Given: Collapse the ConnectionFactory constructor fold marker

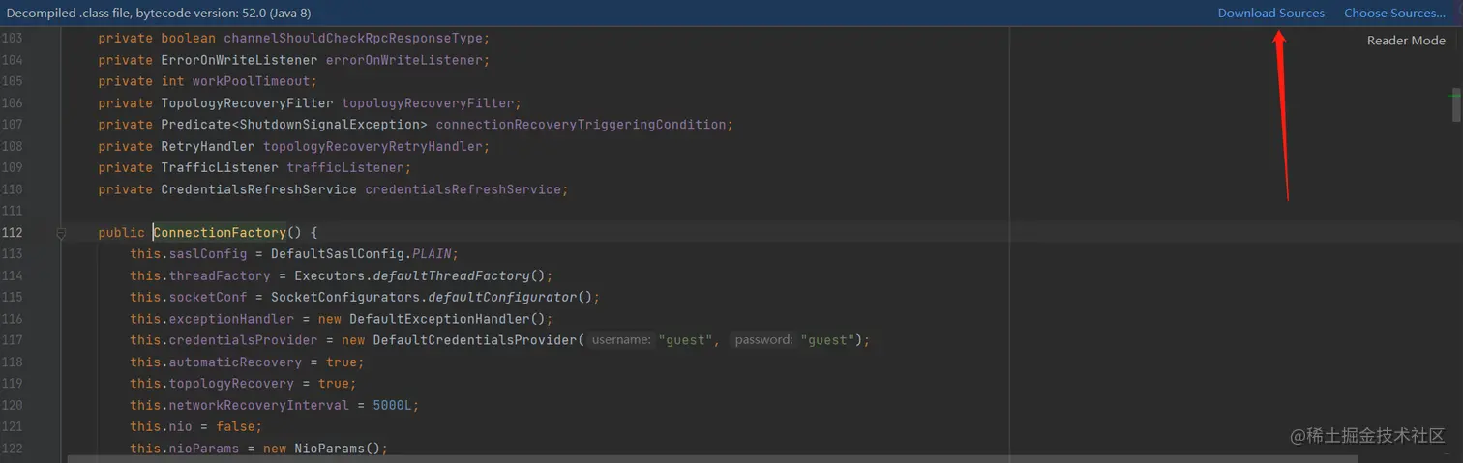Looking at the screenshot, I should pyautogui.click(x=61, y=233).
